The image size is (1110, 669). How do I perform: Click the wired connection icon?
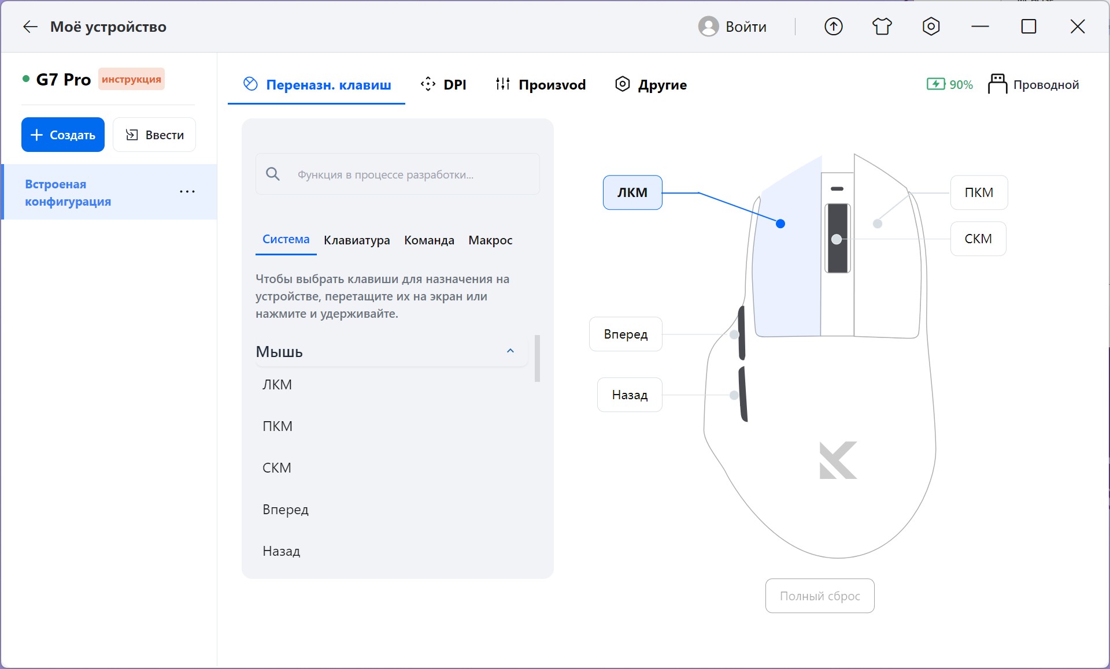[x=997, y=84]
